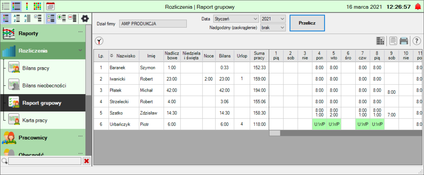
Task: Click the Dział firmy field AMP PRODUKCJA
Action: (x=153, y=24)
